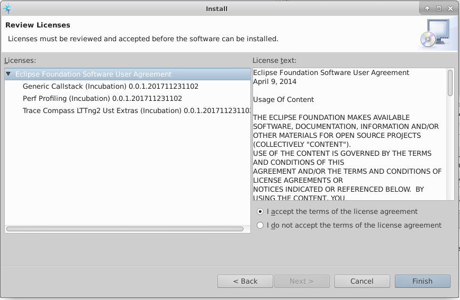Image resolution: width=460 pixels, height=300 pixels.
Task: Select Eclipse Foundation Software User Agreement entry
Action: pos(93,74)
